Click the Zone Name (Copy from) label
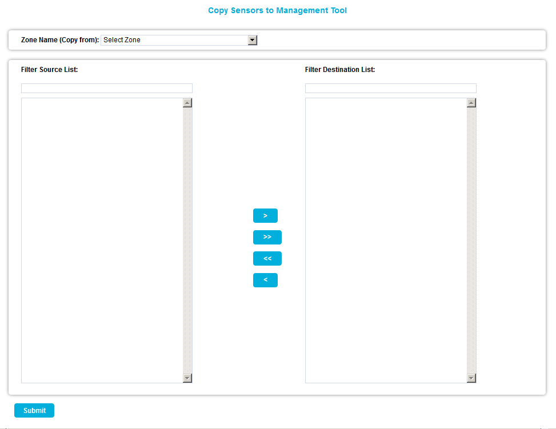This screenshot has height=429, width=556. [59, 40]
